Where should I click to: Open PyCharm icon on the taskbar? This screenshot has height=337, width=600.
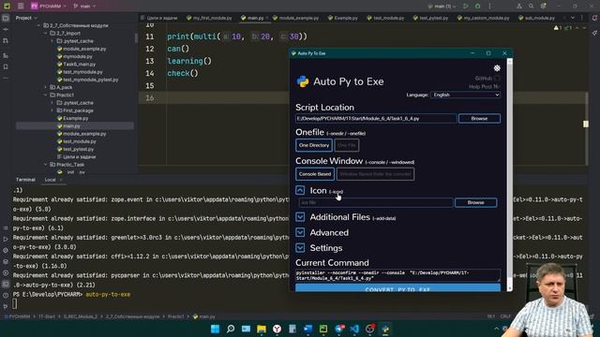click(323, 329)
